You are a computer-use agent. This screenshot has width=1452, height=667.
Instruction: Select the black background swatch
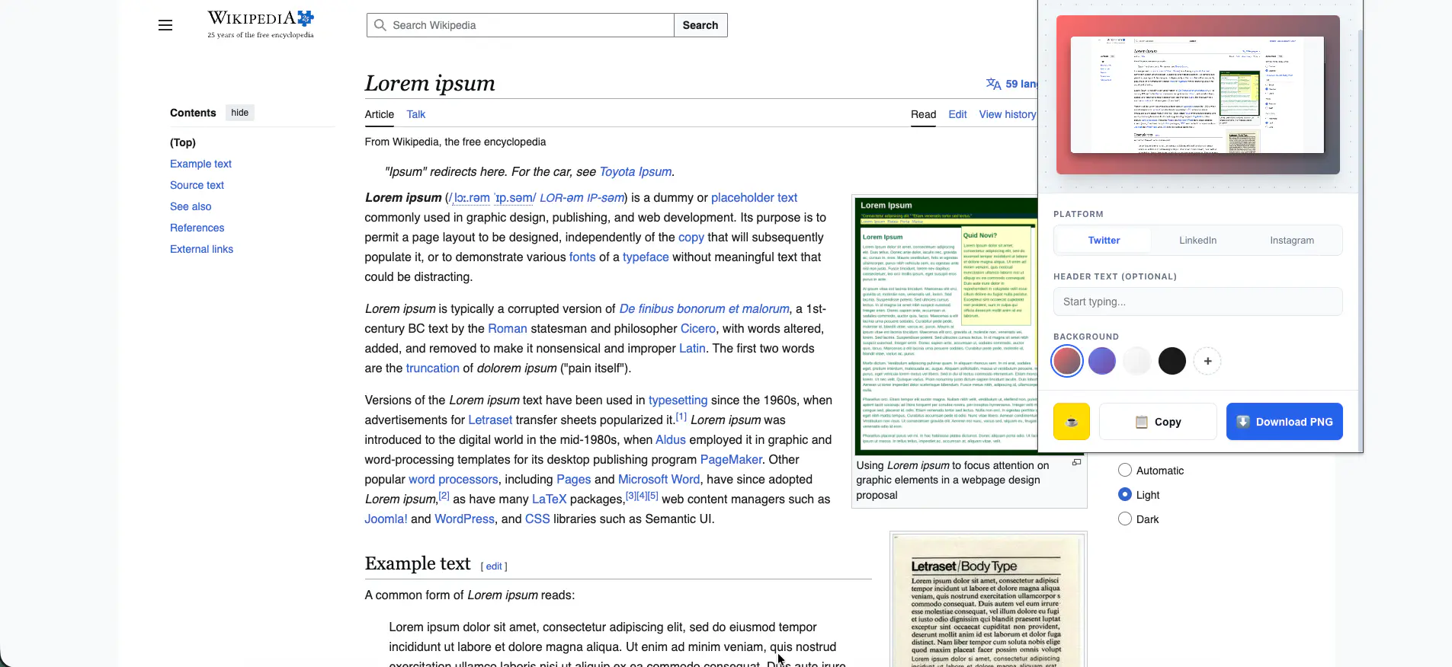click(x=1172, y=361)
